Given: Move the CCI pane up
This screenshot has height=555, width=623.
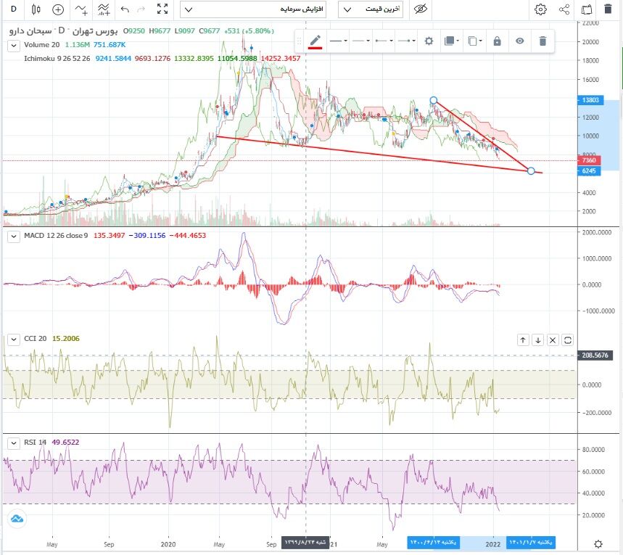Looking at the screenshot, I should [522, 340].
